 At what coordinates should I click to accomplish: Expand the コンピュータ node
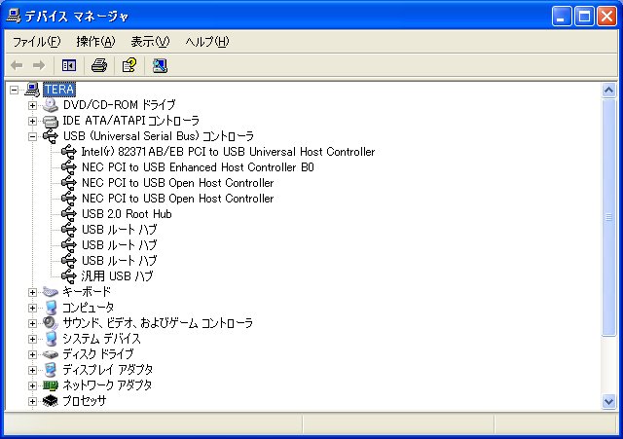point(32,308)
